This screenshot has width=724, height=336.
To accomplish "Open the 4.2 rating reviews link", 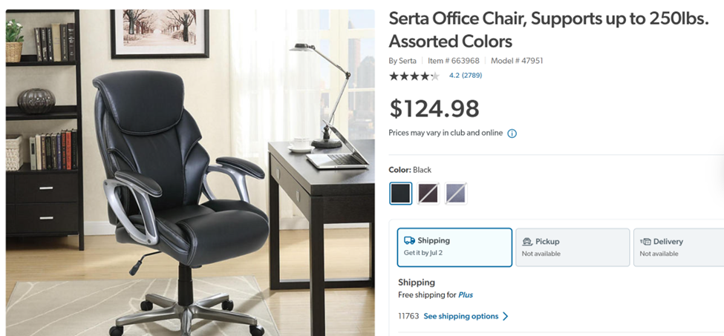I will click(x=466, y=76).
